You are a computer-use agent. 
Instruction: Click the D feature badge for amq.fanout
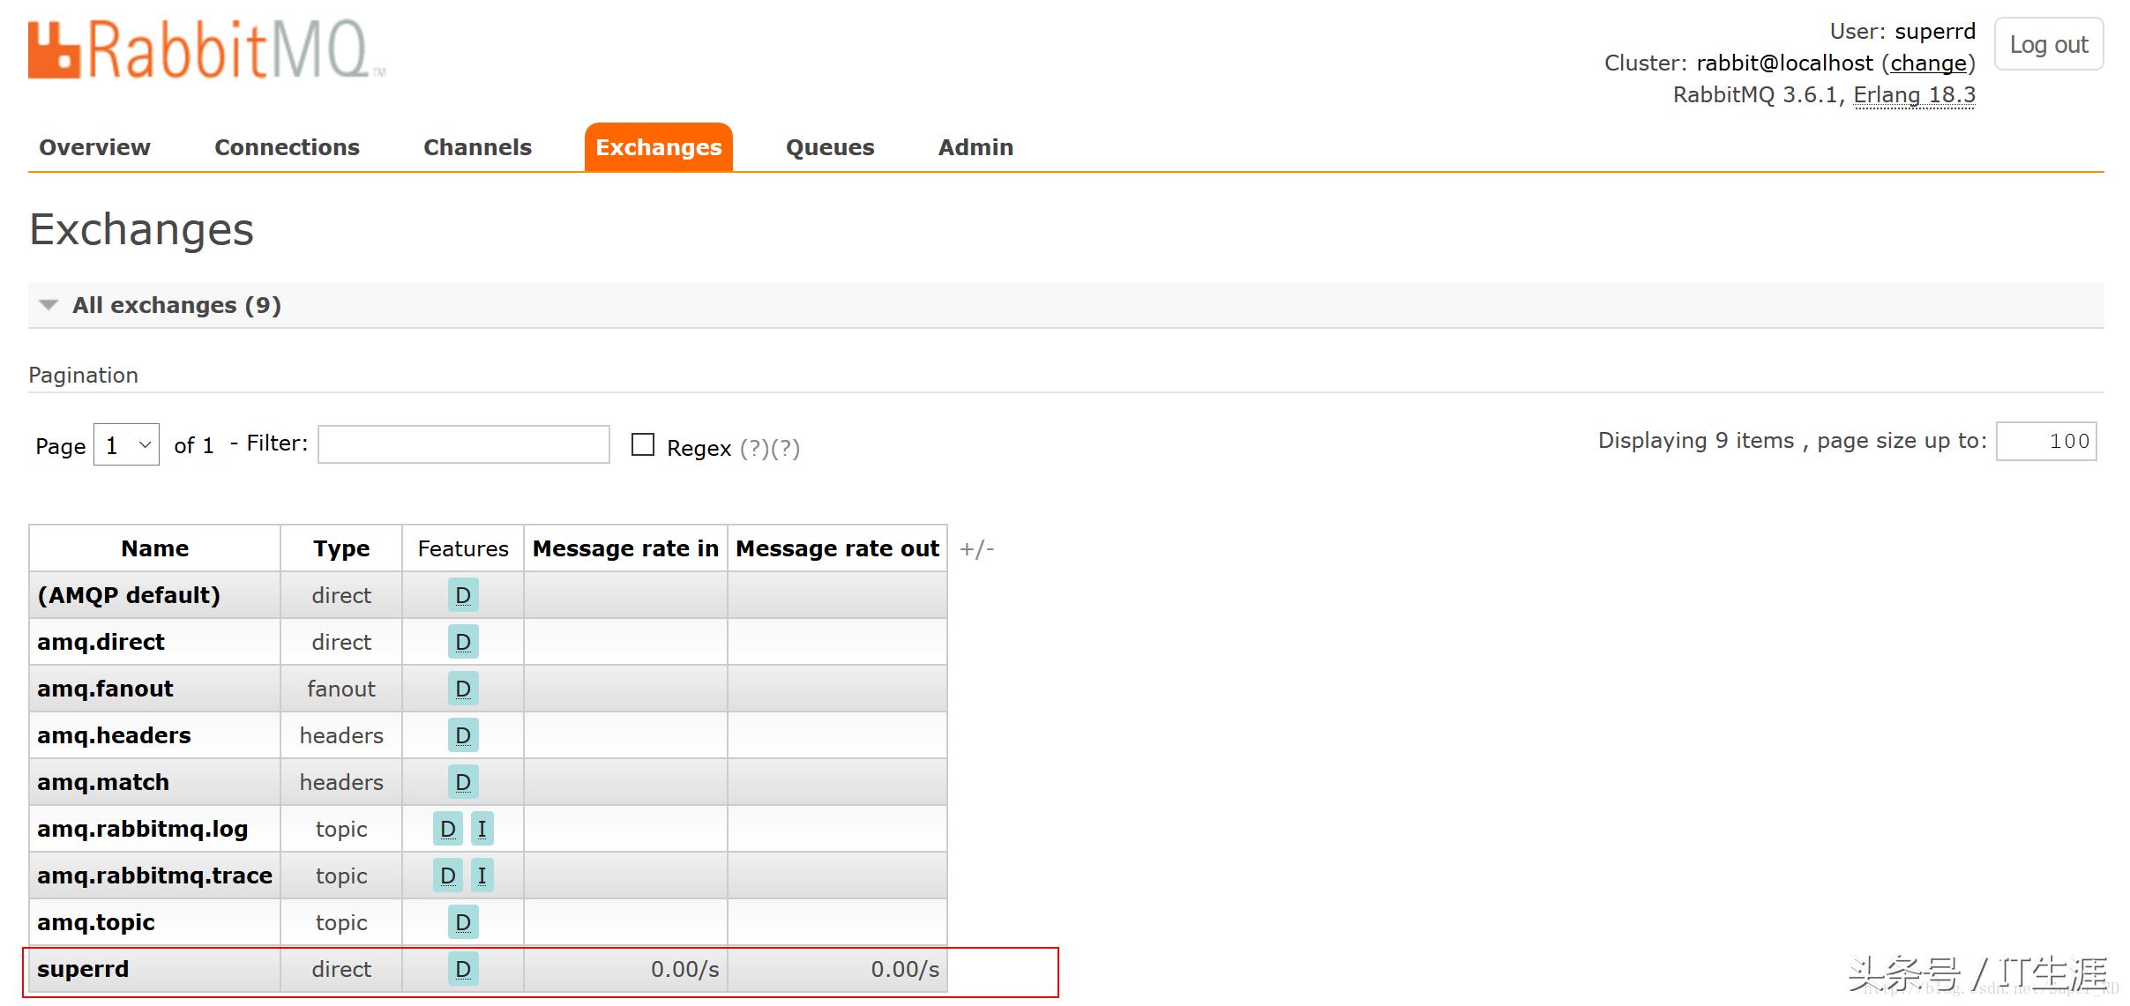(462, 689)
